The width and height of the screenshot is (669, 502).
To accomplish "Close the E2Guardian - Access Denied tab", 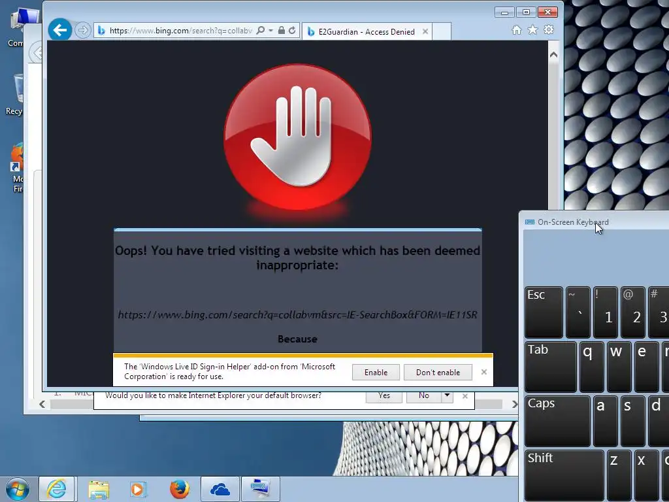I will [425, 31].
